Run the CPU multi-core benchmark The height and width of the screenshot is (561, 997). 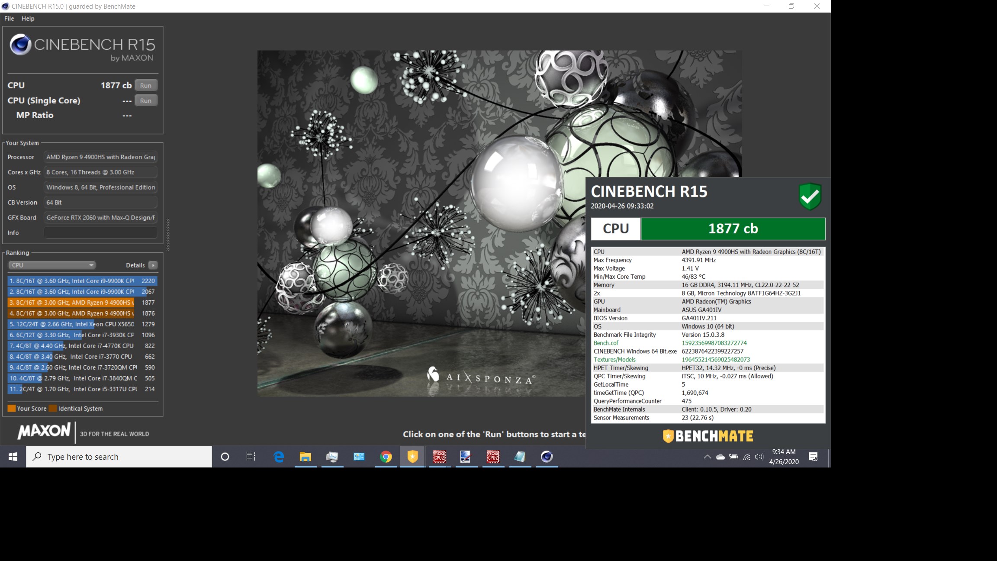click(x=146, y=85)
